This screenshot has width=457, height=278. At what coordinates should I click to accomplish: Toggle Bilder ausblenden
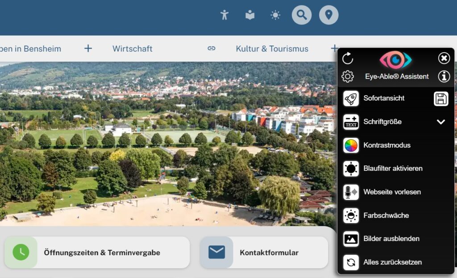(x=391, y=239)
